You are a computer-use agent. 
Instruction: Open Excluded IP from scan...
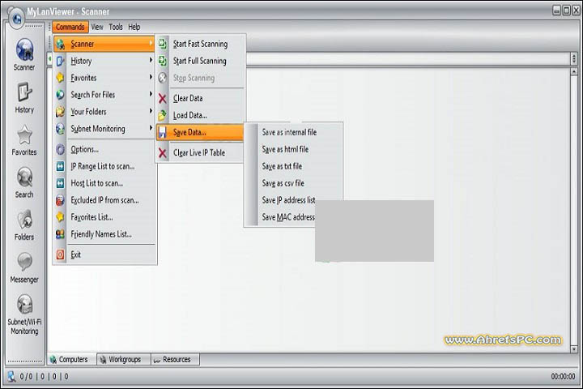coord(104,200)
